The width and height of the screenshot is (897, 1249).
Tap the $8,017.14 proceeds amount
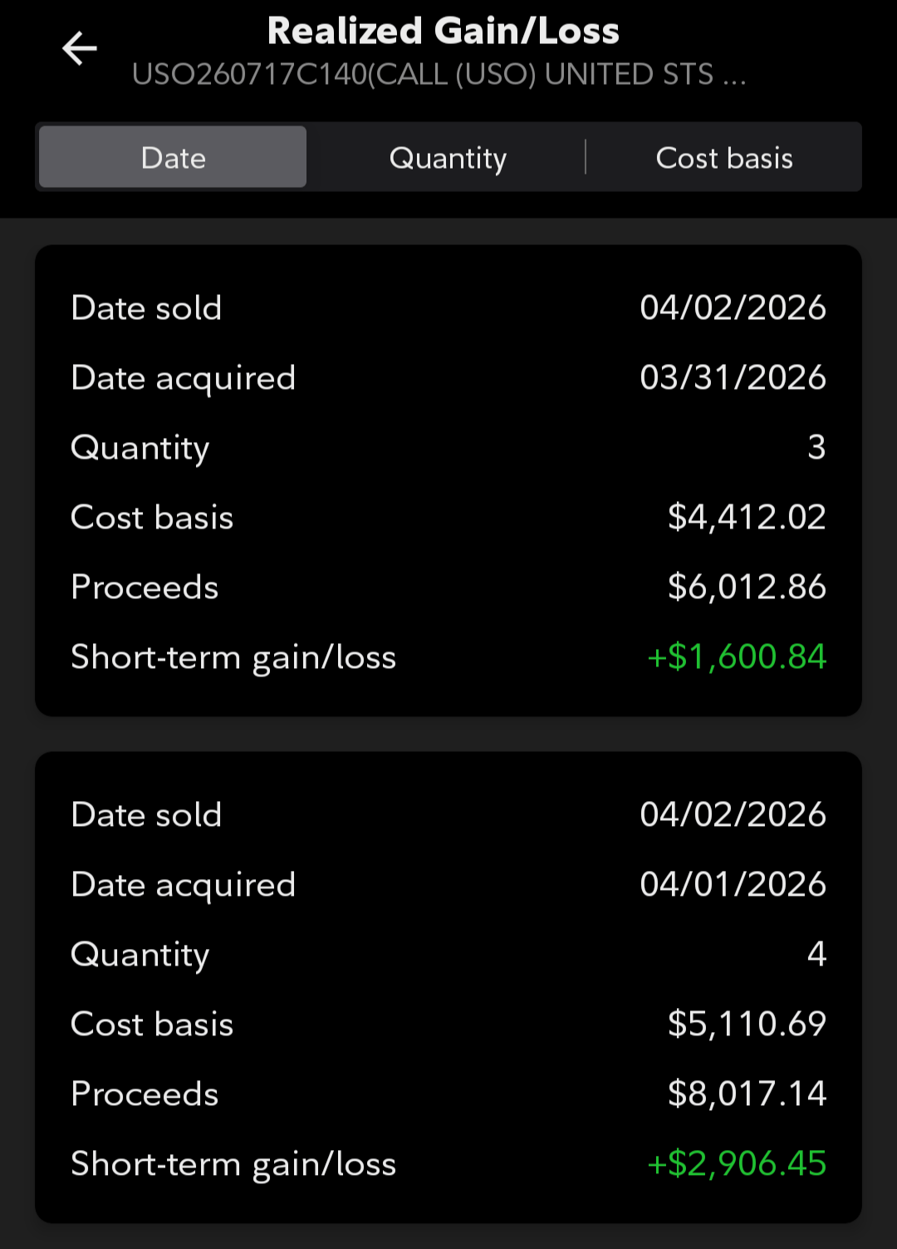point(747,1094)
